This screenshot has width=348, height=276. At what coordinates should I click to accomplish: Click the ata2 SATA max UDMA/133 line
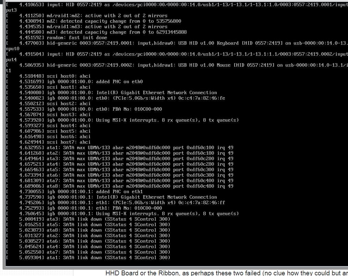[120, 153]
